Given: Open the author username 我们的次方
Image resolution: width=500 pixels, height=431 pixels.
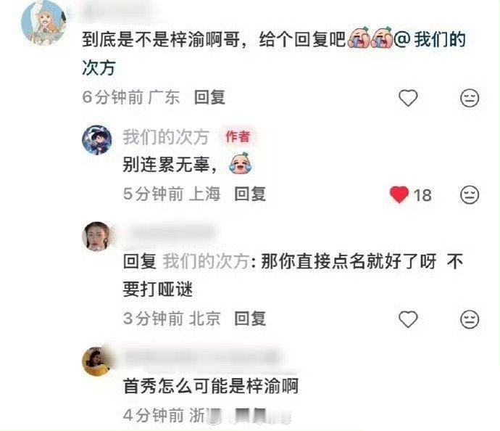Looking at the screenshot, I should [x=166, y=137].
